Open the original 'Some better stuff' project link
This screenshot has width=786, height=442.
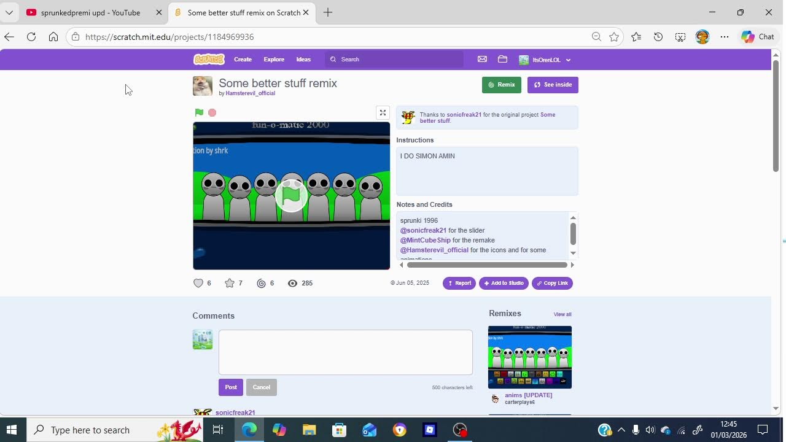(x=488, y=118)
